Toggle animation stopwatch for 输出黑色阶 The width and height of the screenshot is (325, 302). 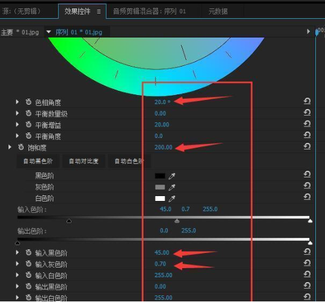pyautogui.click(x=28, y=286)
